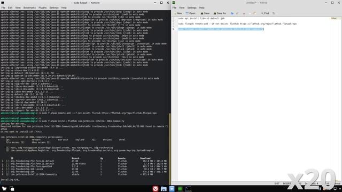Screen dimensions: 342x192
Task: Click Save As in the KWrite toolbar
Action: [x=220, y=13]
